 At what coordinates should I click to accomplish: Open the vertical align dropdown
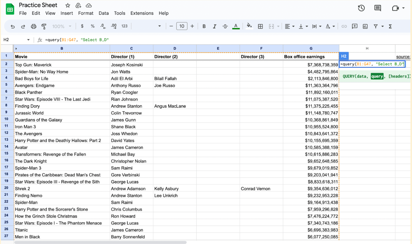303,26
